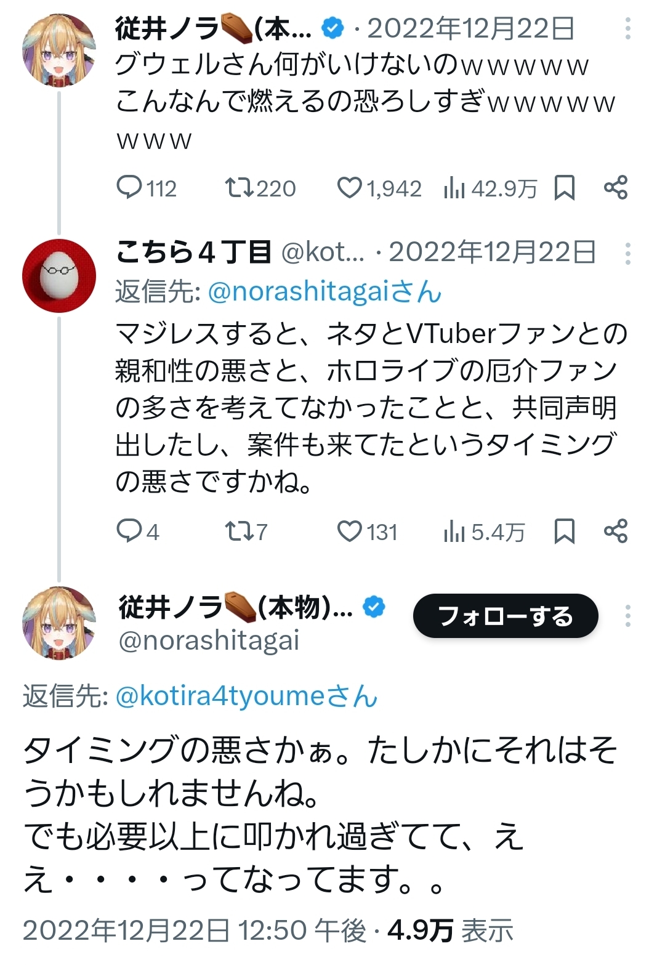Bookmark the first tweet by 従井ノラ
The image size is (665, 965).
click(x=564, y=187)
